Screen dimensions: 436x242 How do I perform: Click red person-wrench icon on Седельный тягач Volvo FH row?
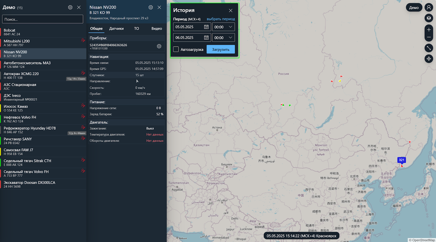(83, 171)
